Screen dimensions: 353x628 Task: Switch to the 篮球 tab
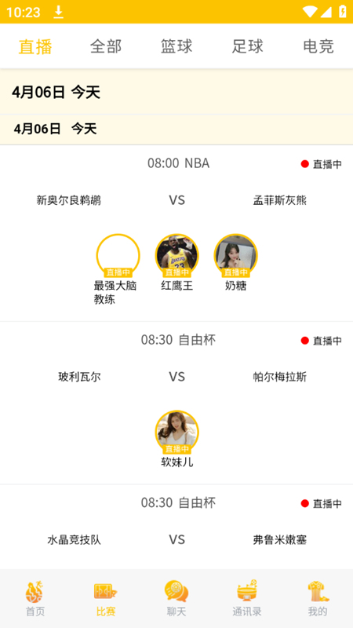click(176, 46)
